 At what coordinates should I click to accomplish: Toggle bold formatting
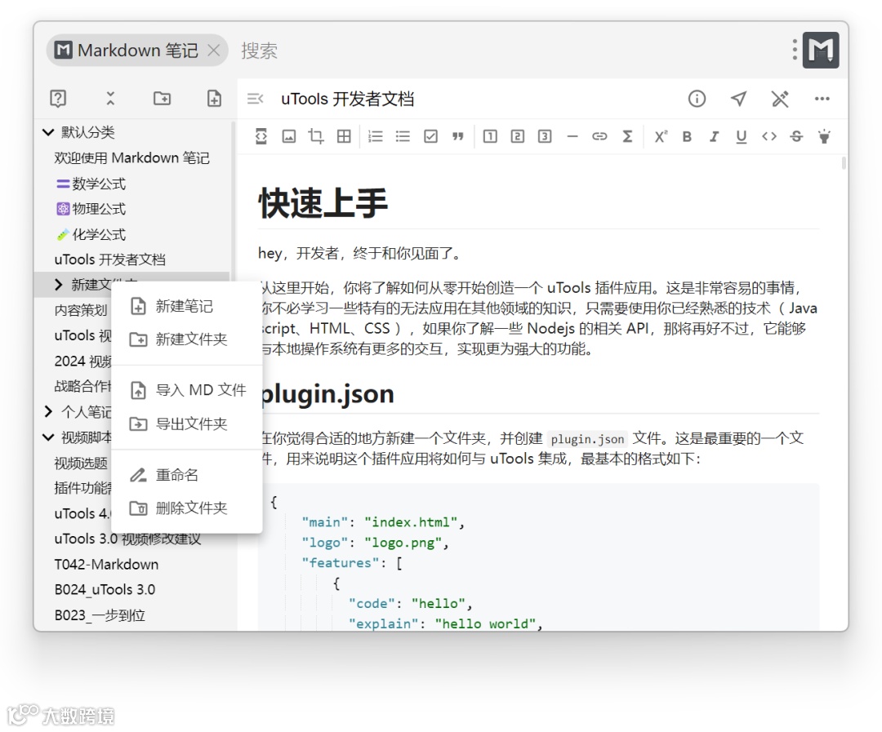[687, 136]
